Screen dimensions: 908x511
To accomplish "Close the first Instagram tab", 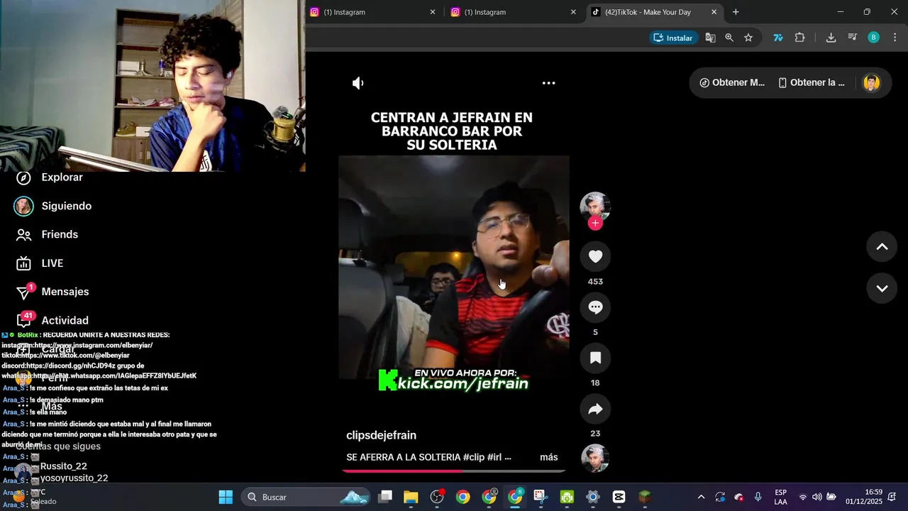I will pos(433,12).
